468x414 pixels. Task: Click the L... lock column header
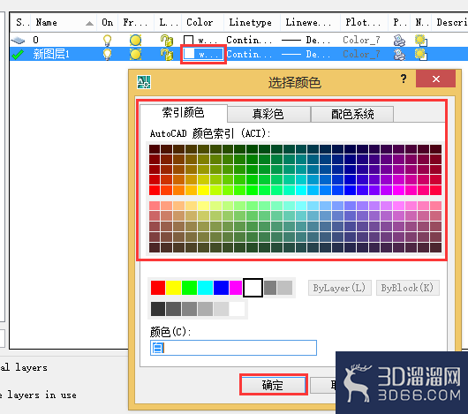[x=169, y=23]
